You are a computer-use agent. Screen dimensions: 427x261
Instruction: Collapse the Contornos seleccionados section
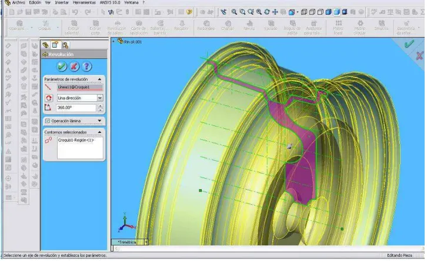coord(99,132)
